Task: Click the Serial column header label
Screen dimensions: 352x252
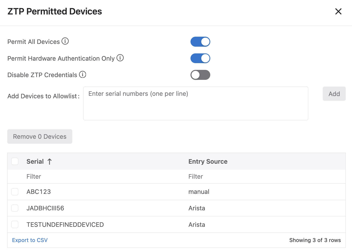Action: [x=35, y=162]
